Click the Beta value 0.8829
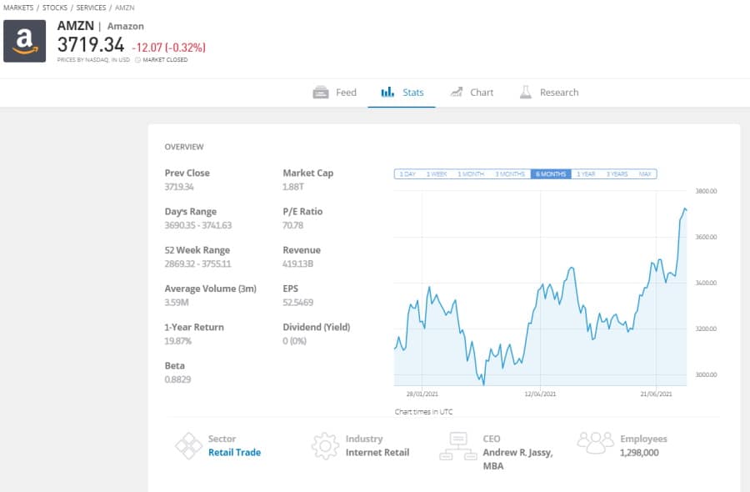The width and height of the screenshot is (750, 492). (177, 379)
